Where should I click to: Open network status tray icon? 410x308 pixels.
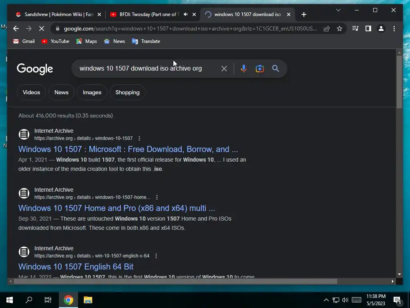(336, 300)
